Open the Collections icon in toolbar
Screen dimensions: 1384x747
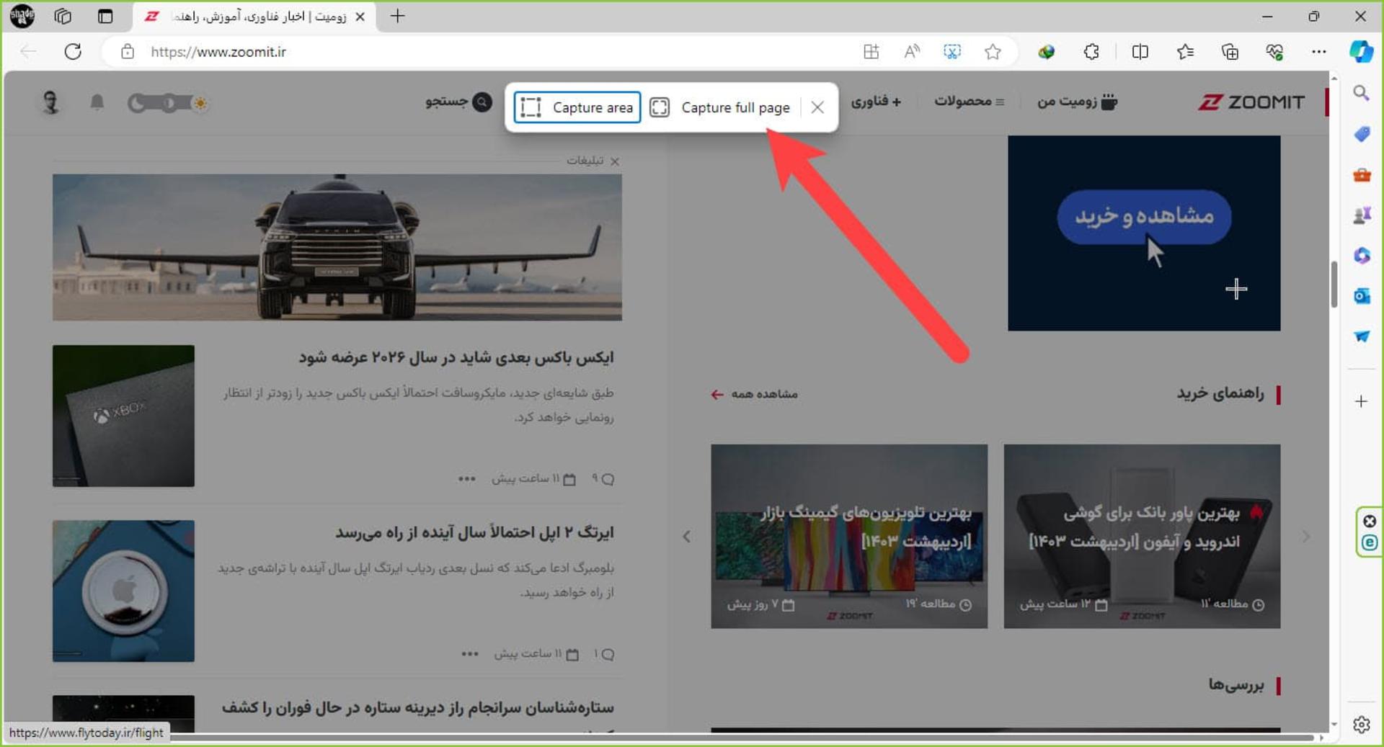pyautogui.click(x=1230, y=52)
